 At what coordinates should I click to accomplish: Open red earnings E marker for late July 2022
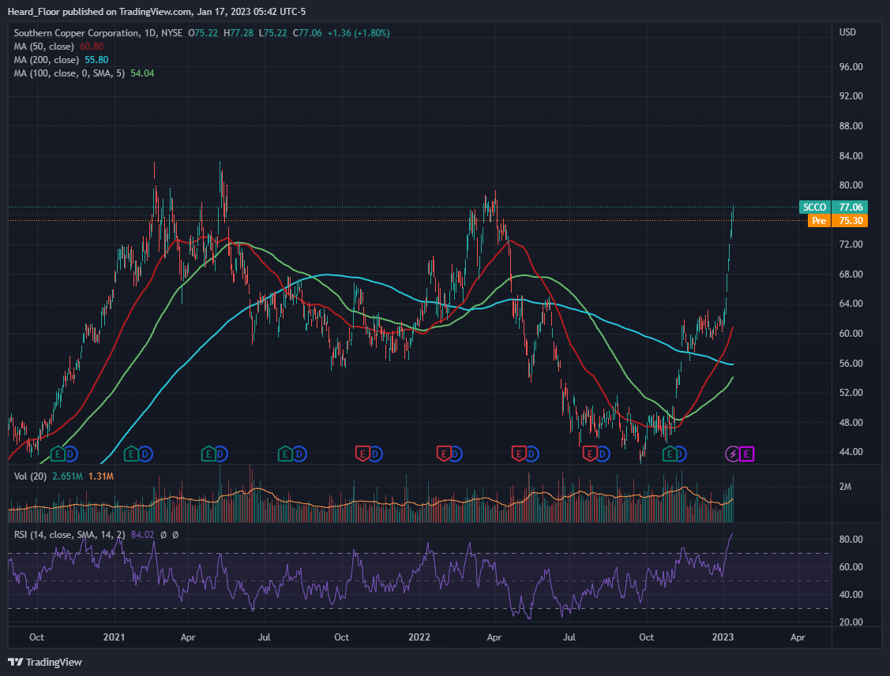(590, 454)
